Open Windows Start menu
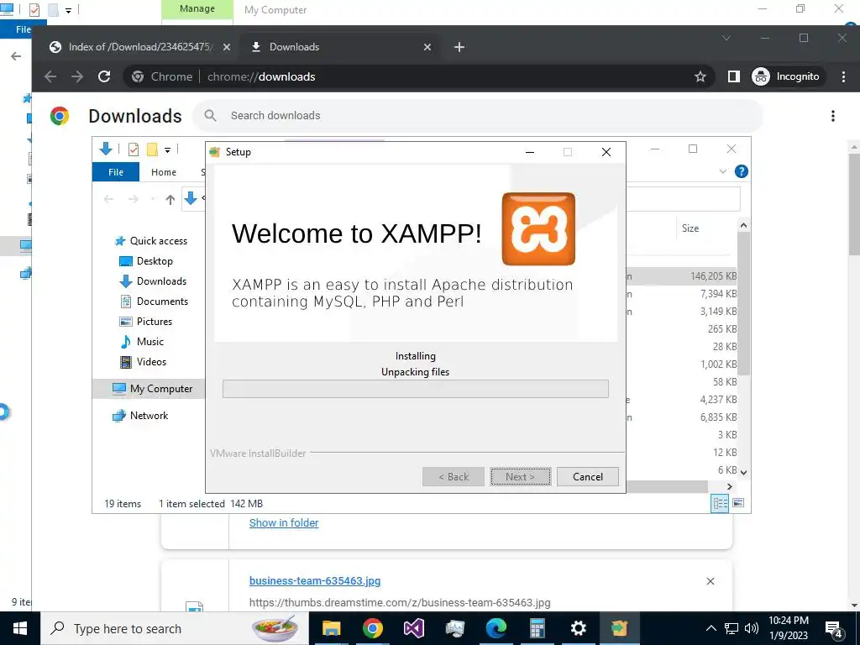This screenshot has height=645, width=860. pyautogui.click(x=20, y=628)
